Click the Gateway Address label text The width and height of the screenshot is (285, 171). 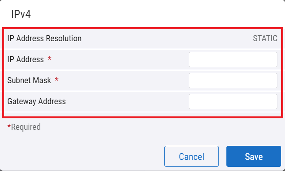click(x=37, y=102)
